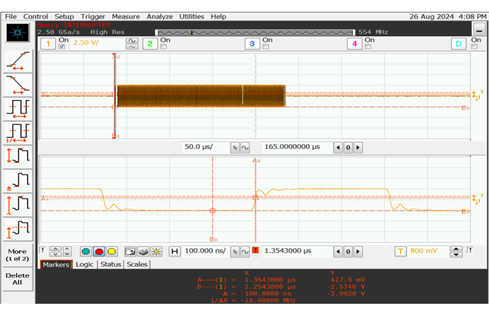Click the peak-to-peak voltage measurement icon
The height and width of the screenshot is (316, 489).
click(x=18, y=156)
